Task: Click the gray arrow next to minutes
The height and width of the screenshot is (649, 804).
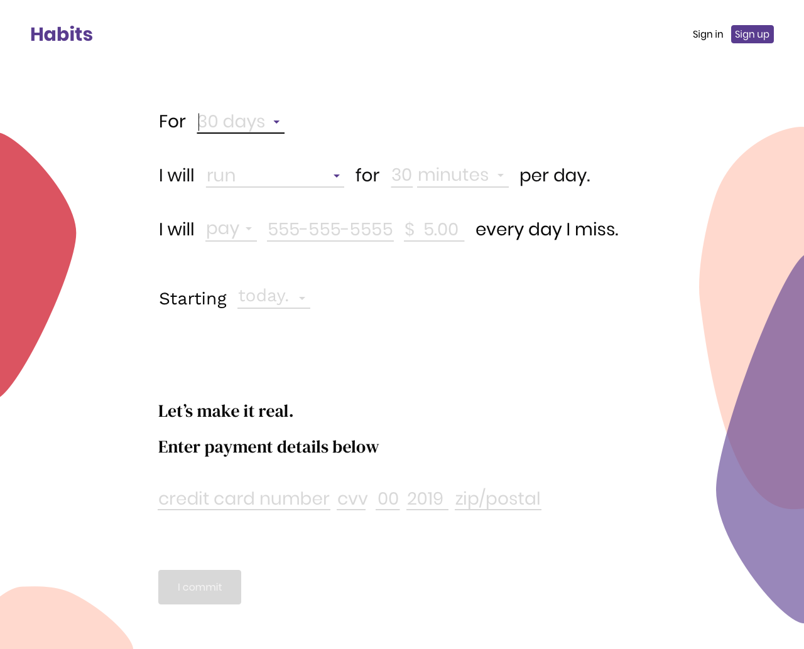Action: point(501,176)
